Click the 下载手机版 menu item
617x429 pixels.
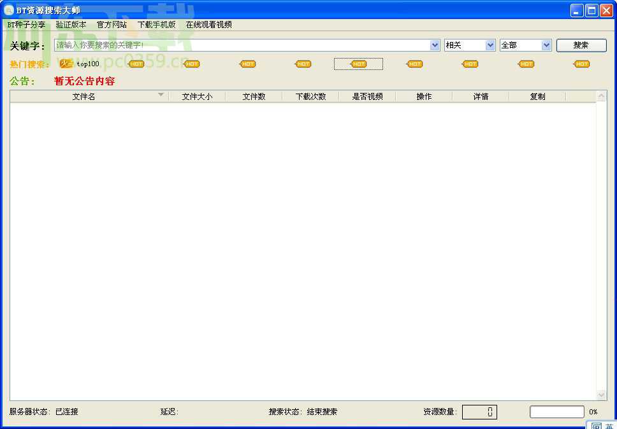(156, 25)
